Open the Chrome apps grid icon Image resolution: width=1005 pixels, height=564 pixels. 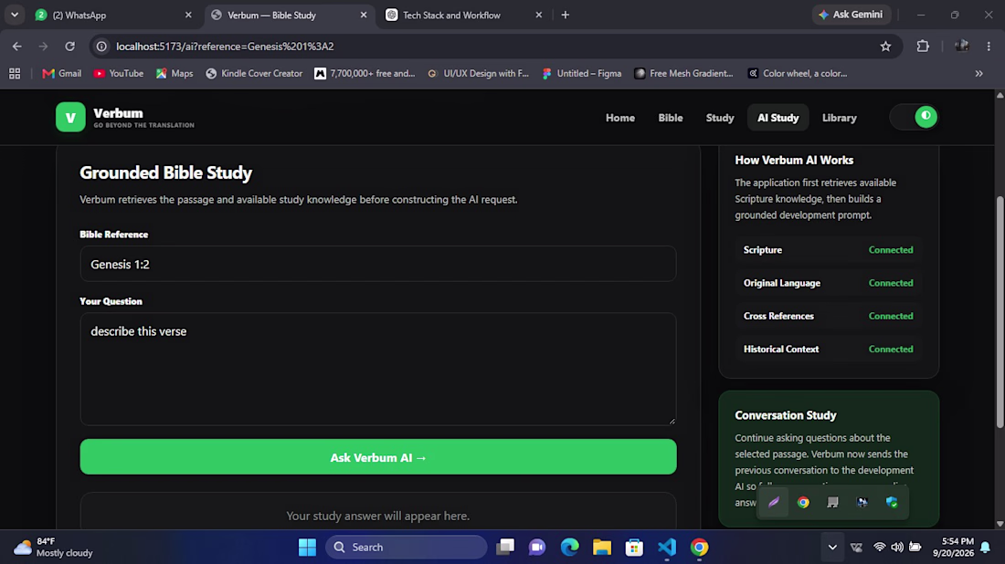click(14, 74)
